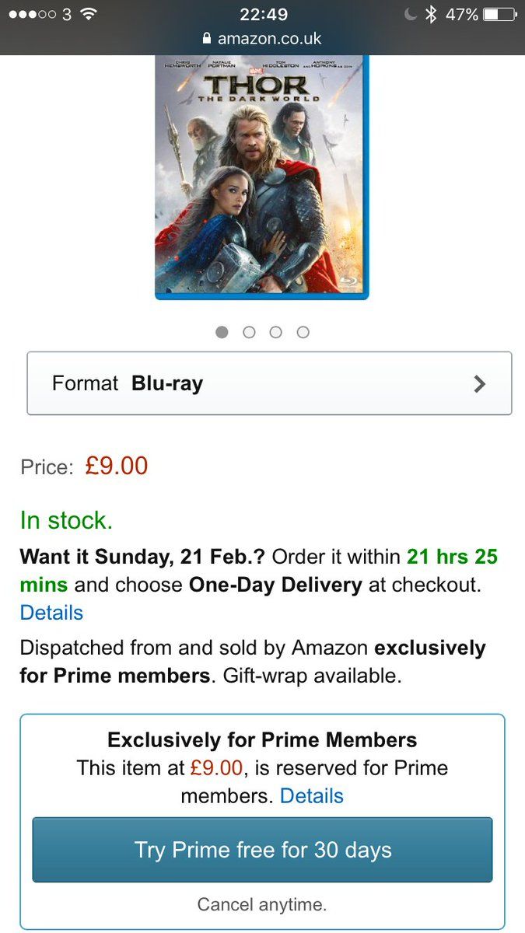Screen dimensions: 525x933
Task: Tap the Do Not Disturb moon icon
Action: pyautogui.click(x=411, y=15)
